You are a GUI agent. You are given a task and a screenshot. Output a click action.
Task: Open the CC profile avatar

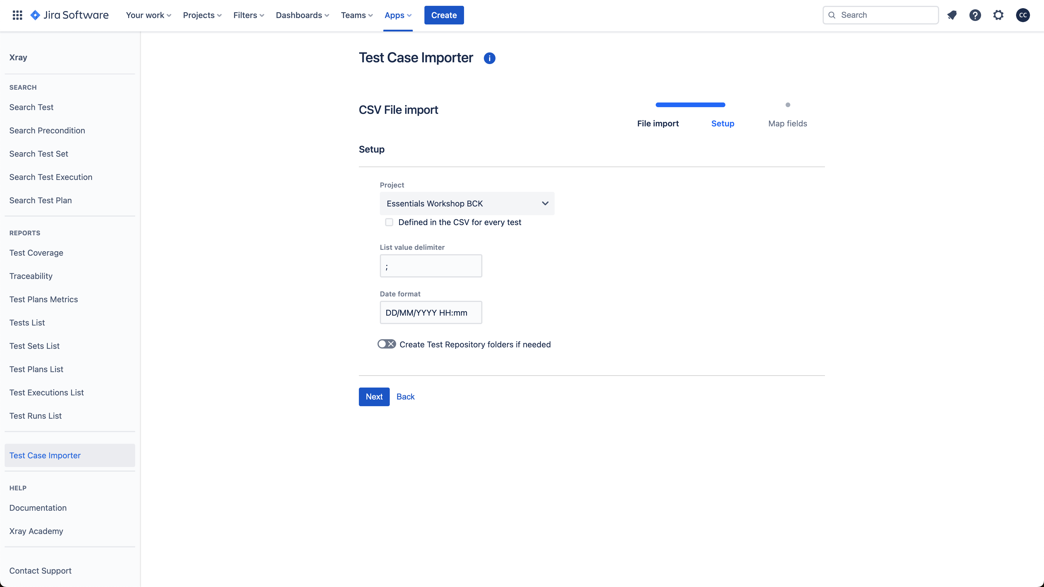(1023, 15)
